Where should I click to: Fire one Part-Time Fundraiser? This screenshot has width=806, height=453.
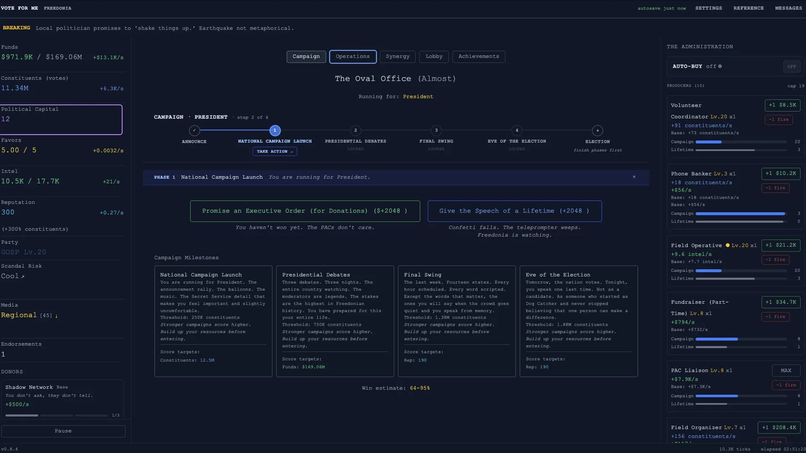775,317
